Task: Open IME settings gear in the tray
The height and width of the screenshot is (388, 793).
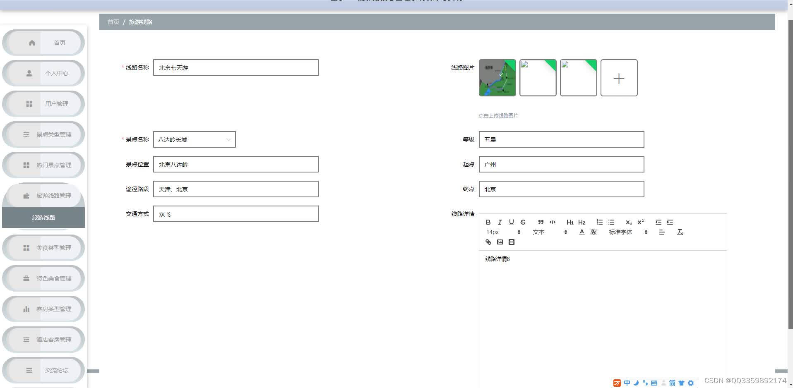Action: click(x=691, y=383)
